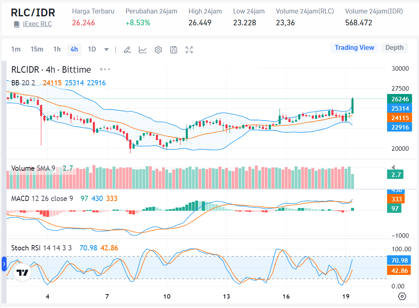
Task: Switch to the 1m timeframe
Action: 16,49
